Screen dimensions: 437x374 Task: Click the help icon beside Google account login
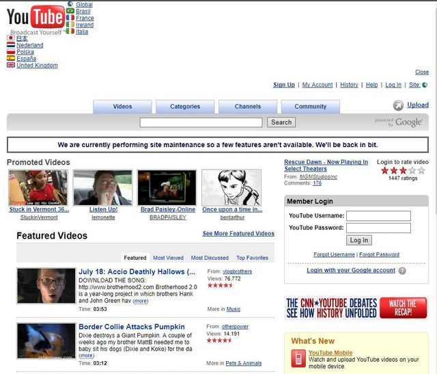[x=402, y=271]
